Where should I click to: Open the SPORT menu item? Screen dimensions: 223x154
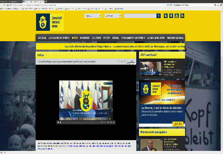click(x=106, y=38)
